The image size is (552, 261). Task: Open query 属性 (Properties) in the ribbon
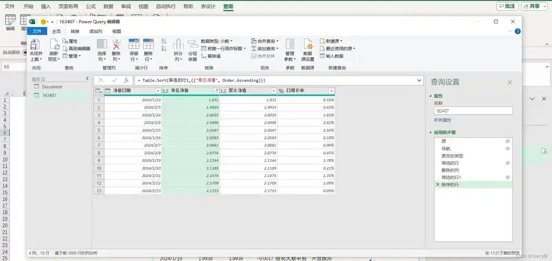coord(70,41)
